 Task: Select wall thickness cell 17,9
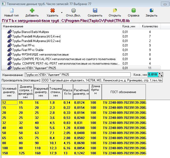click(x=56, y=153)
